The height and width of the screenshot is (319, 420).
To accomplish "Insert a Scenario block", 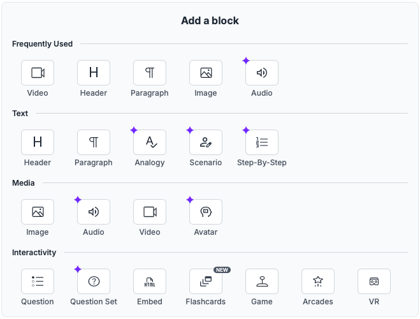I will pyautogui.click(x=206, y=142).
